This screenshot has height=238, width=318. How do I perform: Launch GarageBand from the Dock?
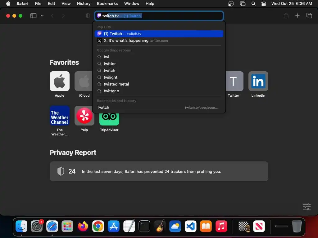(x=160, y=226)
